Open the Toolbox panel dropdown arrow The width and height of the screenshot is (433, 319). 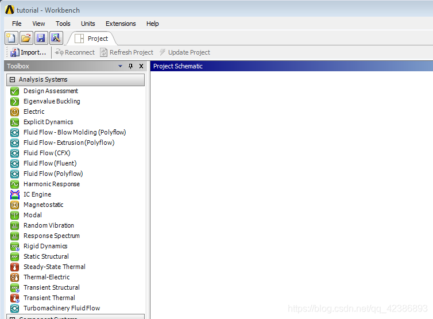[120, 66]
